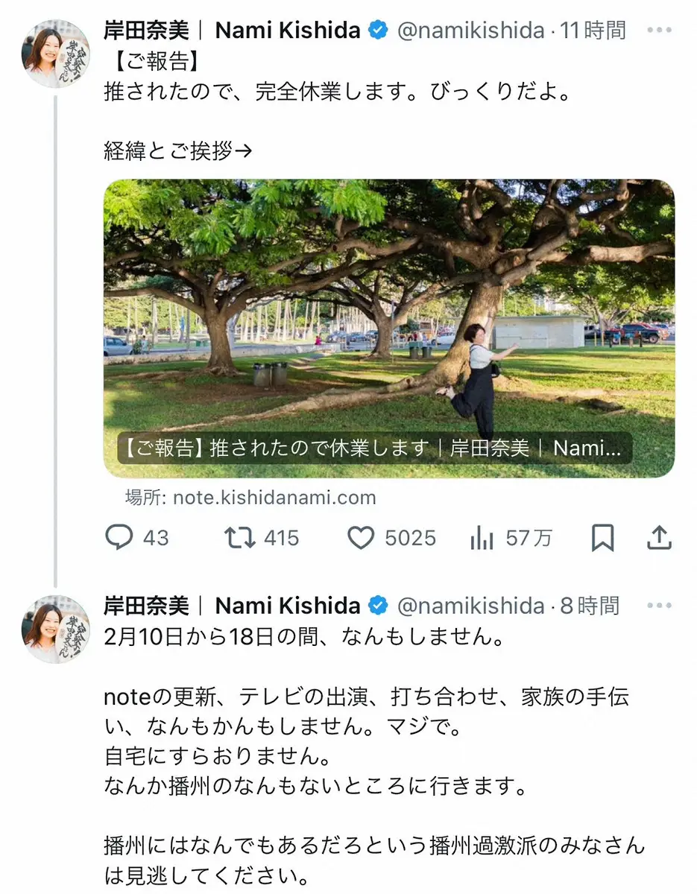The height and width of the screenshot is (894, 697).
Task: Bookmark the first tweet
Action: pos(603,538)
